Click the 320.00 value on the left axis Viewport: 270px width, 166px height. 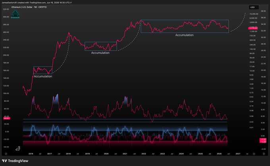pos(6,9)
